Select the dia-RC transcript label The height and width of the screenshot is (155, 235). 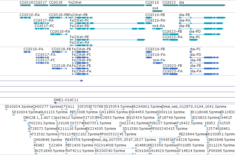195,37
